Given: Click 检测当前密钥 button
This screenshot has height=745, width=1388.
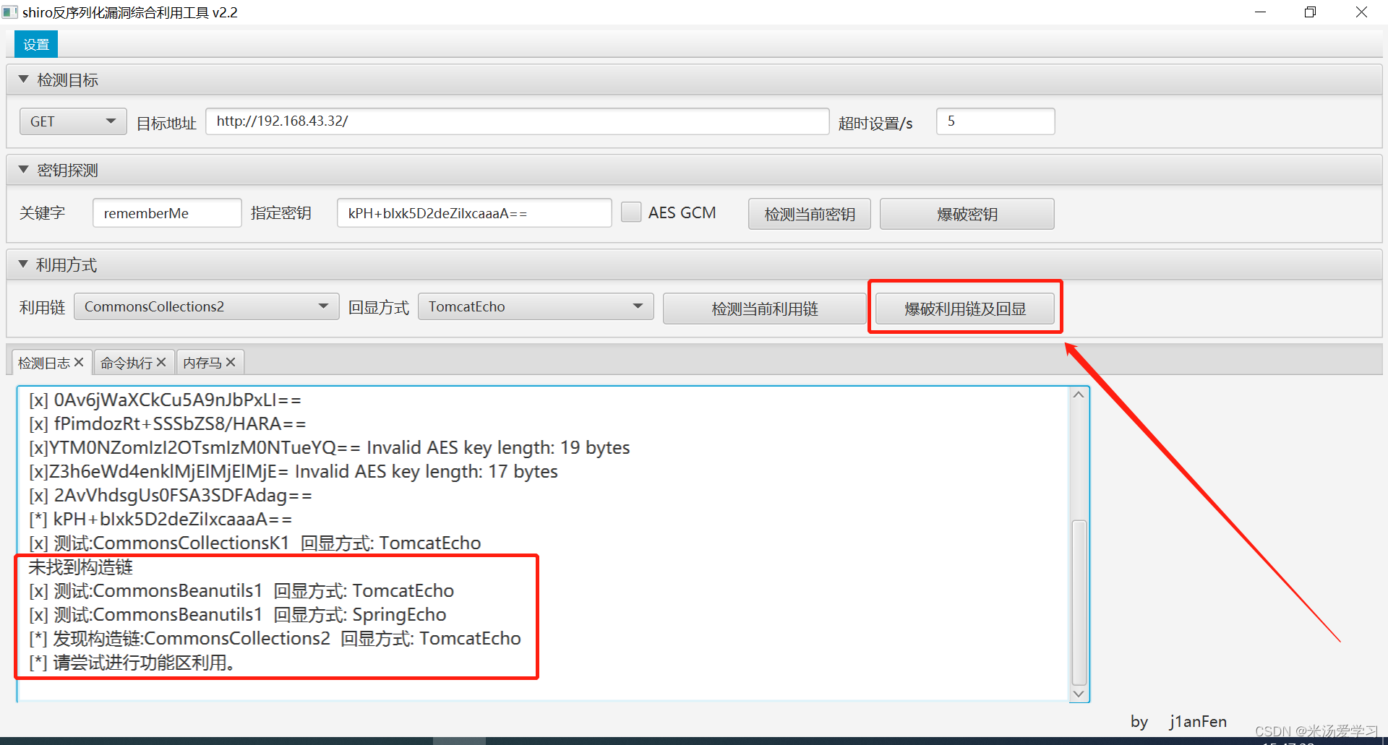Looking at the screenshot, I should click(809, 214).
